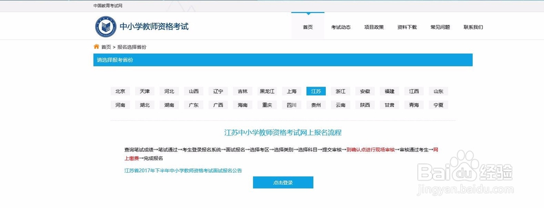This screenshot has height=208, width=544.
Task: Select province 湖南
Action: tap(169, 105)
